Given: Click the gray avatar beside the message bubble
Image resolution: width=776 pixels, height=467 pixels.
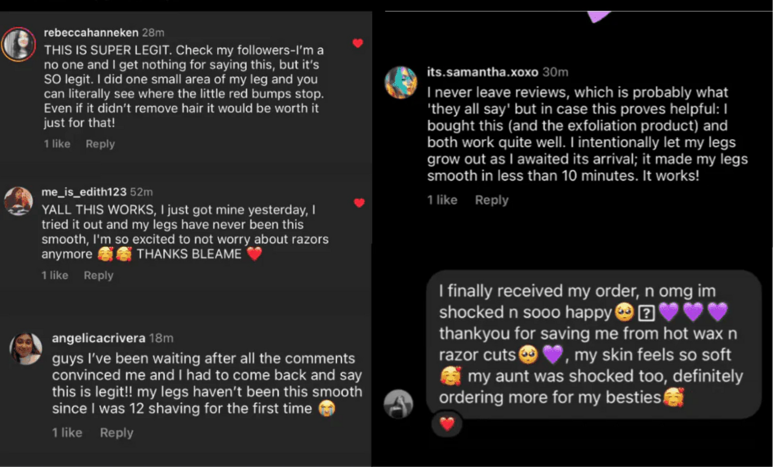Looking at the screenshot, I should (x=398, y=403).
